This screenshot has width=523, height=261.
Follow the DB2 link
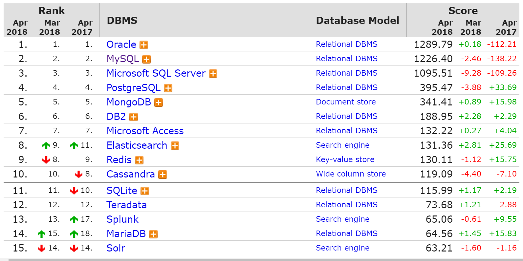point(116,117)
